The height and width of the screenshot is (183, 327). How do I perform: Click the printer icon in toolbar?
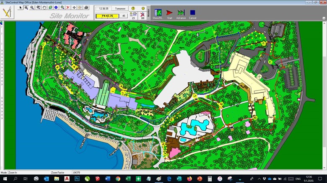[x=86, y=8]
